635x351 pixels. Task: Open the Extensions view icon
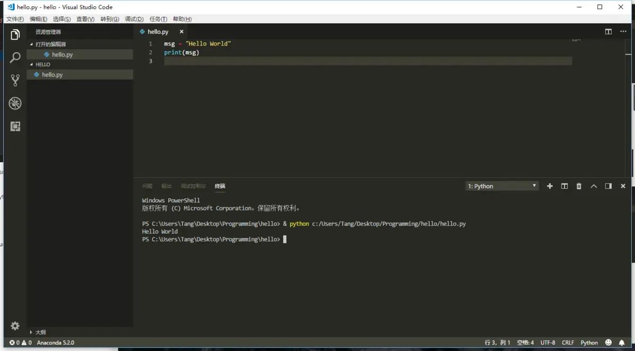click(15, 126)
